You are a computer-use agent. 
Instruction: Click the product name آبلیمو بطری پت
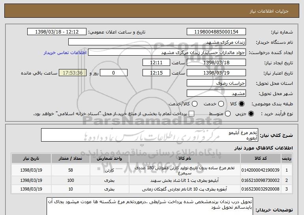tap(185, 181)
